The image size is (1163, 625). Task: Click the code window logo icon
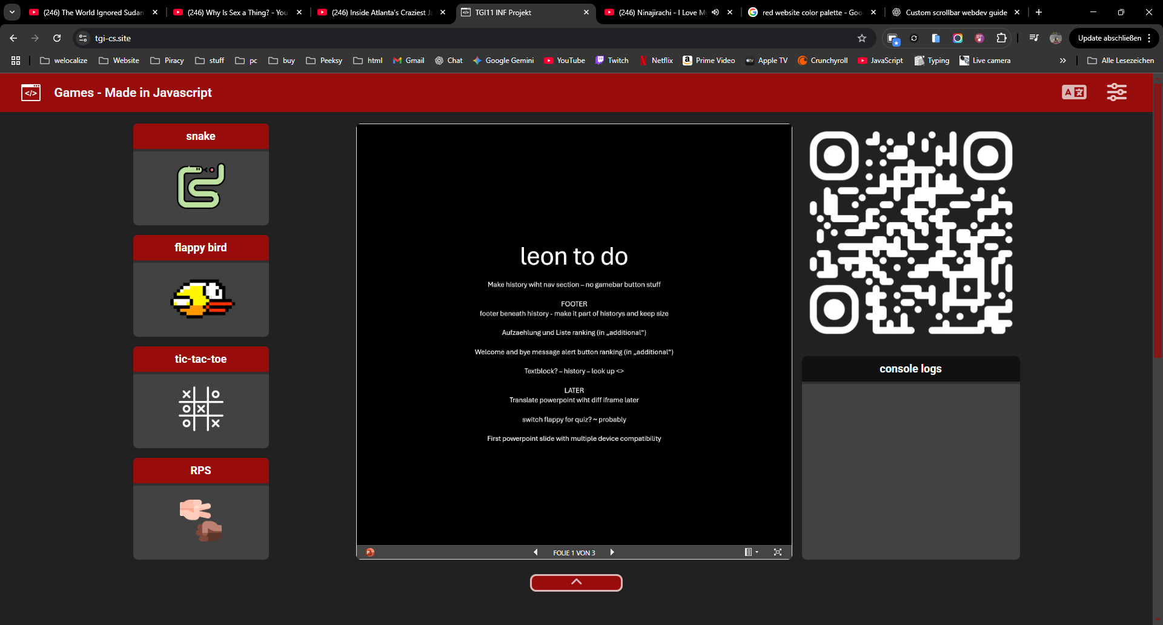point(31,93)
